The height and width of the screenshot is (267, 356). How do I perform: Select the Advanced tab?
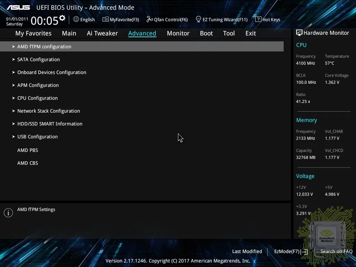click(x=142, y=33)
